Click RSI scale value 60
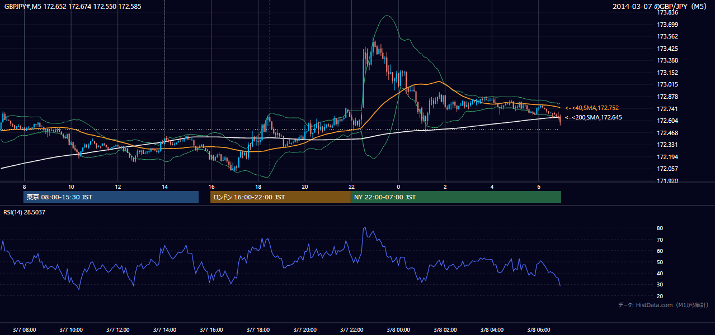 [x=660, y=251]
